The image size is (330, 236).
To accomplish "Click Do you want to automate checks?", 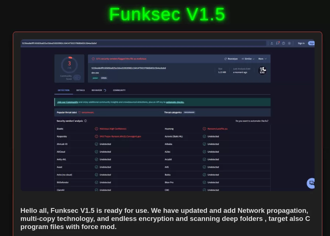I will click(252, 121).
